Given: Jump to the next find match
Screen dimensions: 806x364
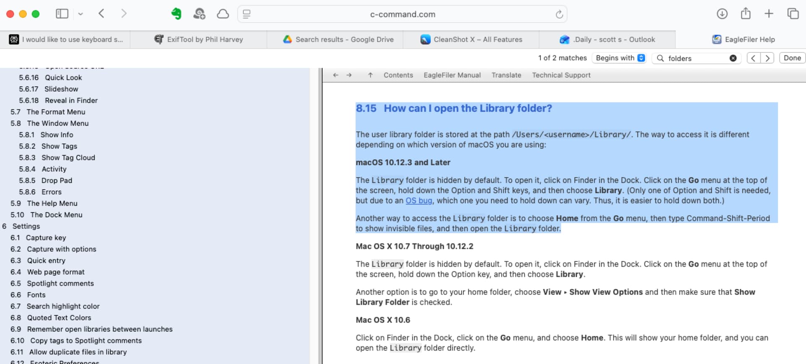Looking at the screenshot, I should tap(767, 58).
